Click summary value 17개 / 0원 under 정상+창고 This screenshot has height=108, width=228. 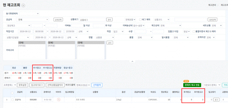click(x=68, y=73)
